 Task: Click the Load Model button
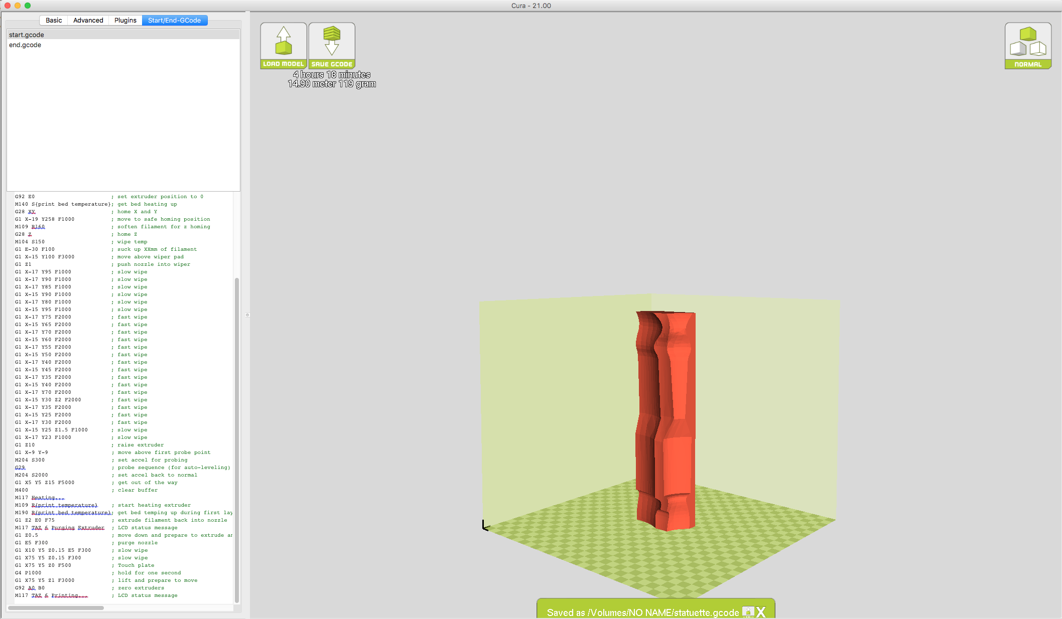tap(283, 45)
